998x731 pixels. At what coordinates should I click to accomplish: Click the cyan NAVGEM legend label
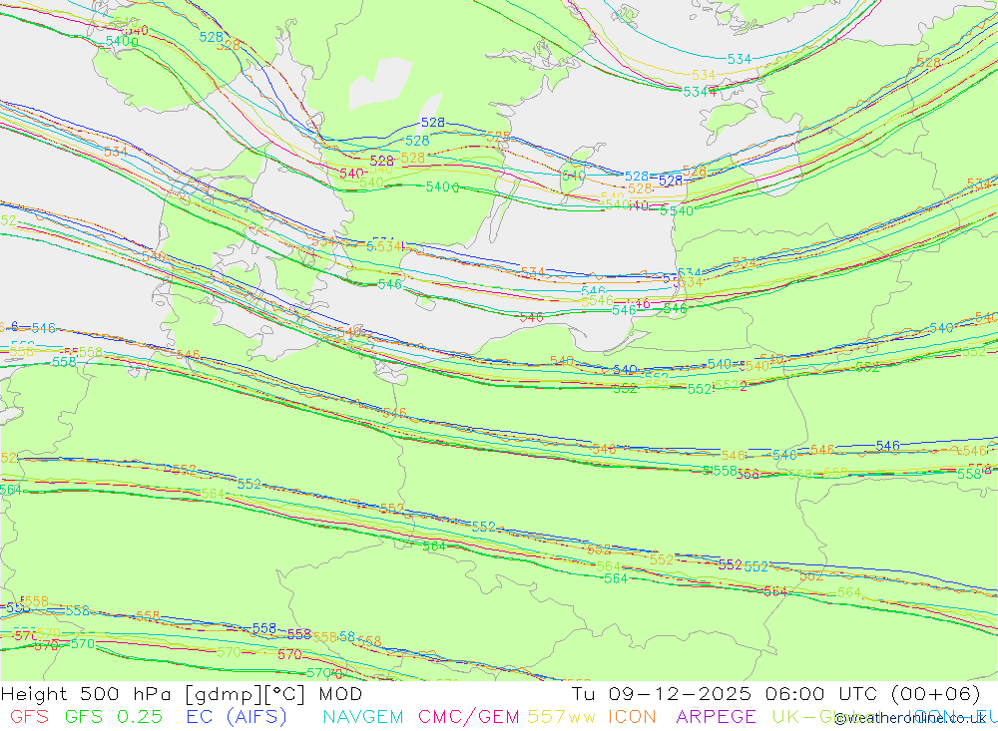pyautogui.click(x=363, y=717)
